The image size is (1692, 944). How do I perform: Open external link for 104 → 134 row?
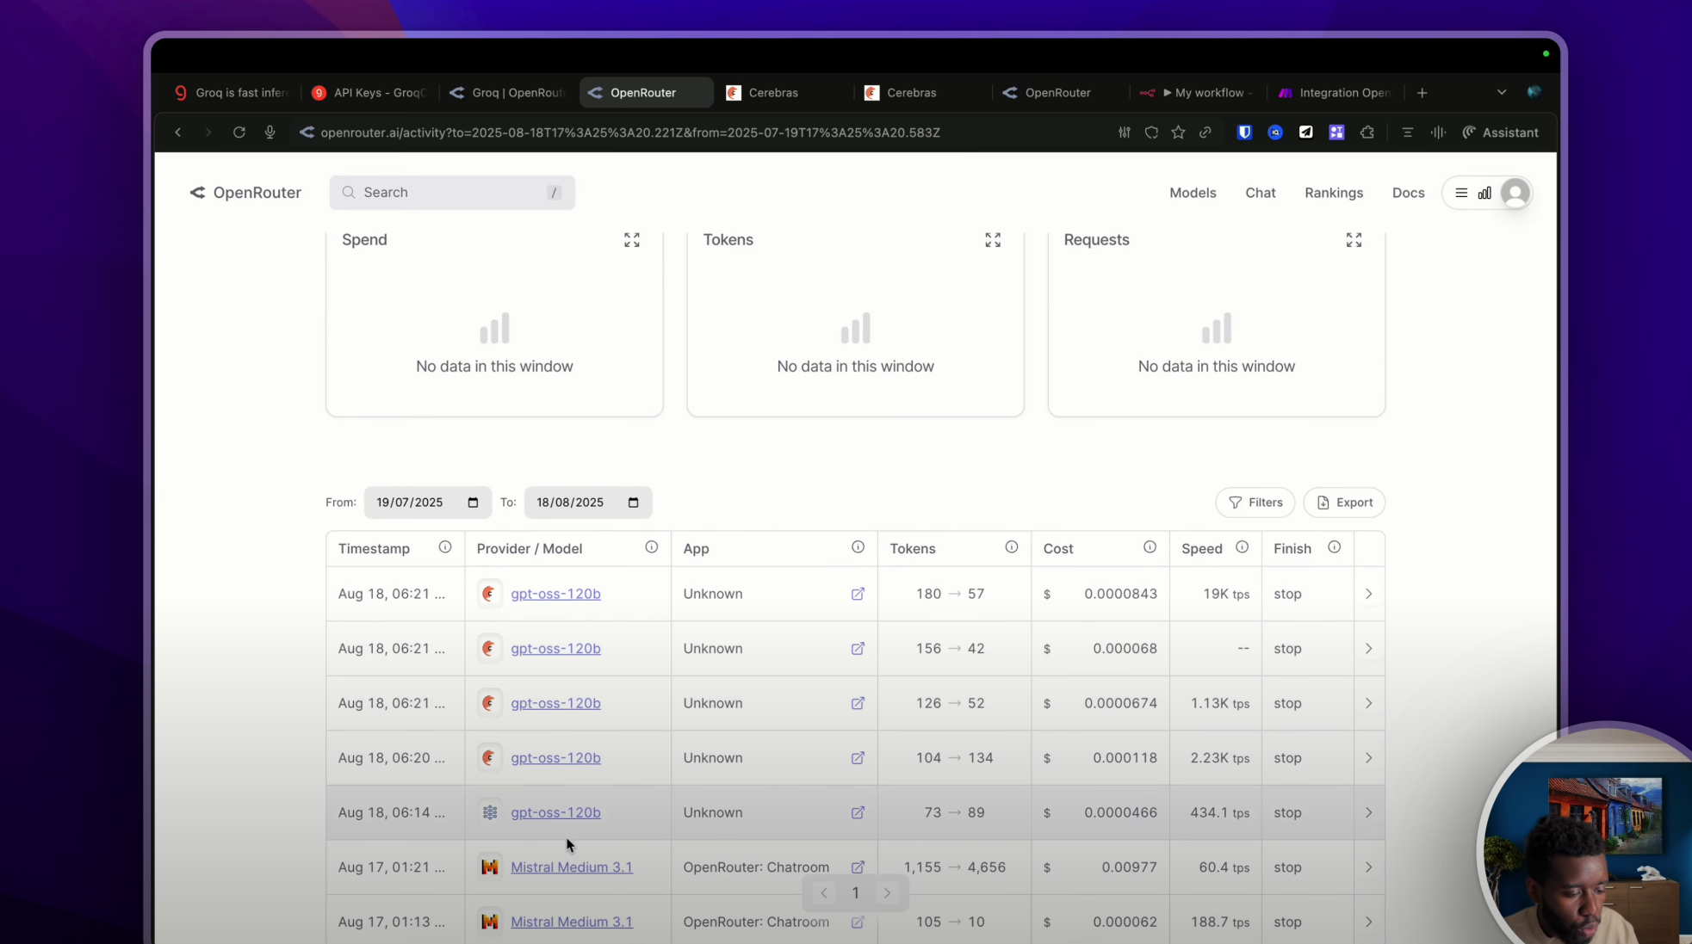[858, 758]
